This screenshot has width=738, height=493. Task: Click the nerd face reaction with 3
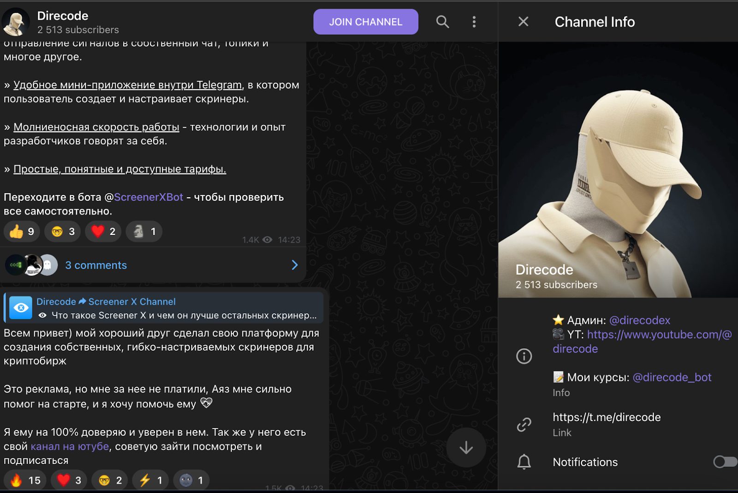pyautogui.click(x=63, y=231)
